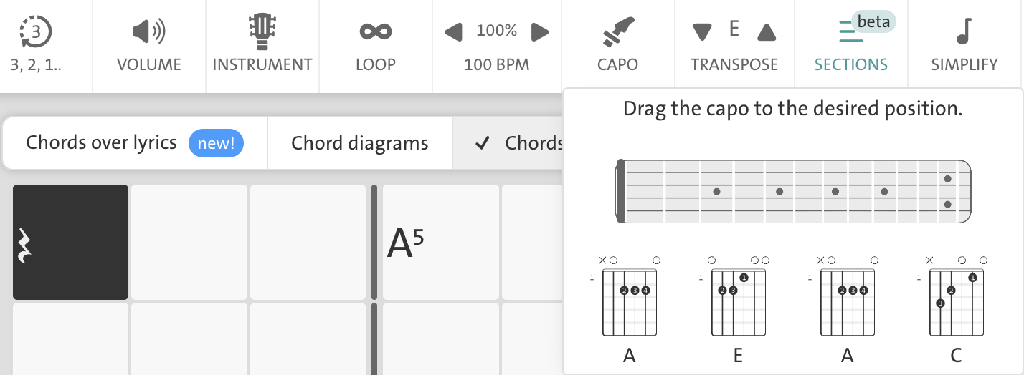The width and height of the screenshot is (1024, 375).
Task: Toggle the Simplify chords note icon
Action: tap(964, 31)
